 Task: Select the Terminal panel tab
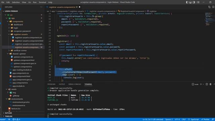[x=88, y=84]
